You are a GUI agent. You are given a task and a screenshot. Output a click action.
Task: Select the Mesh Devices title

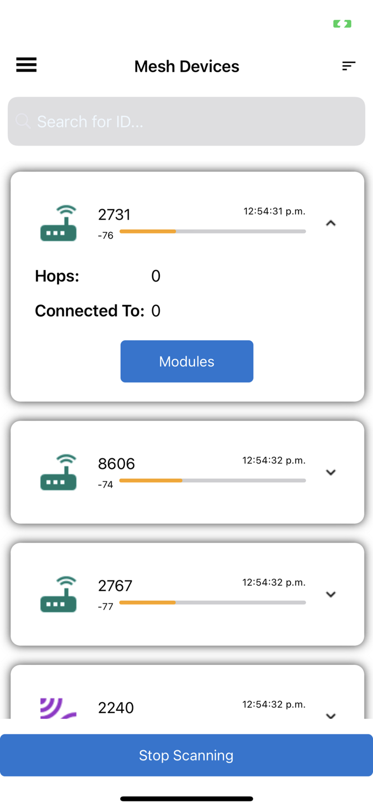click(x=186, y=66)
